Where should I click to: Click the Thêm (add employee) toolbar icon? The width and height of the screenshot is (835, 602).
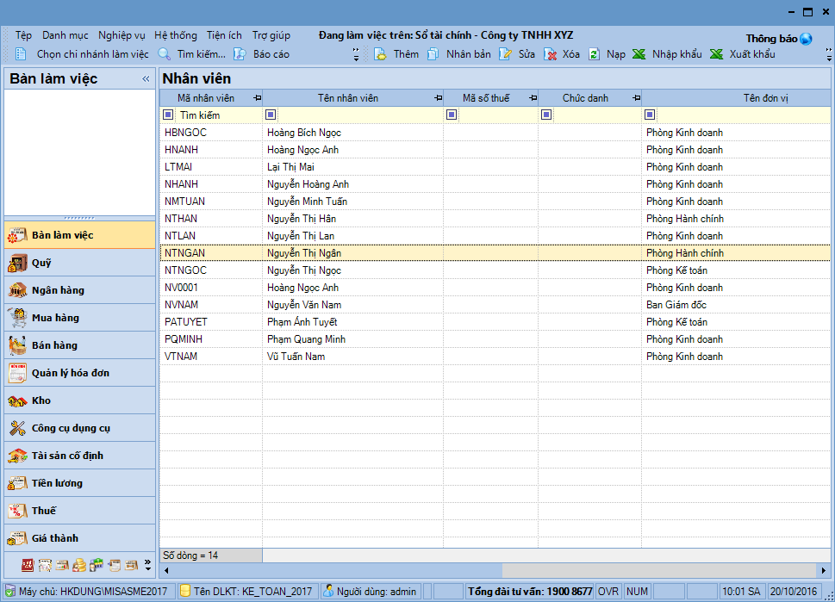(380, 54)
